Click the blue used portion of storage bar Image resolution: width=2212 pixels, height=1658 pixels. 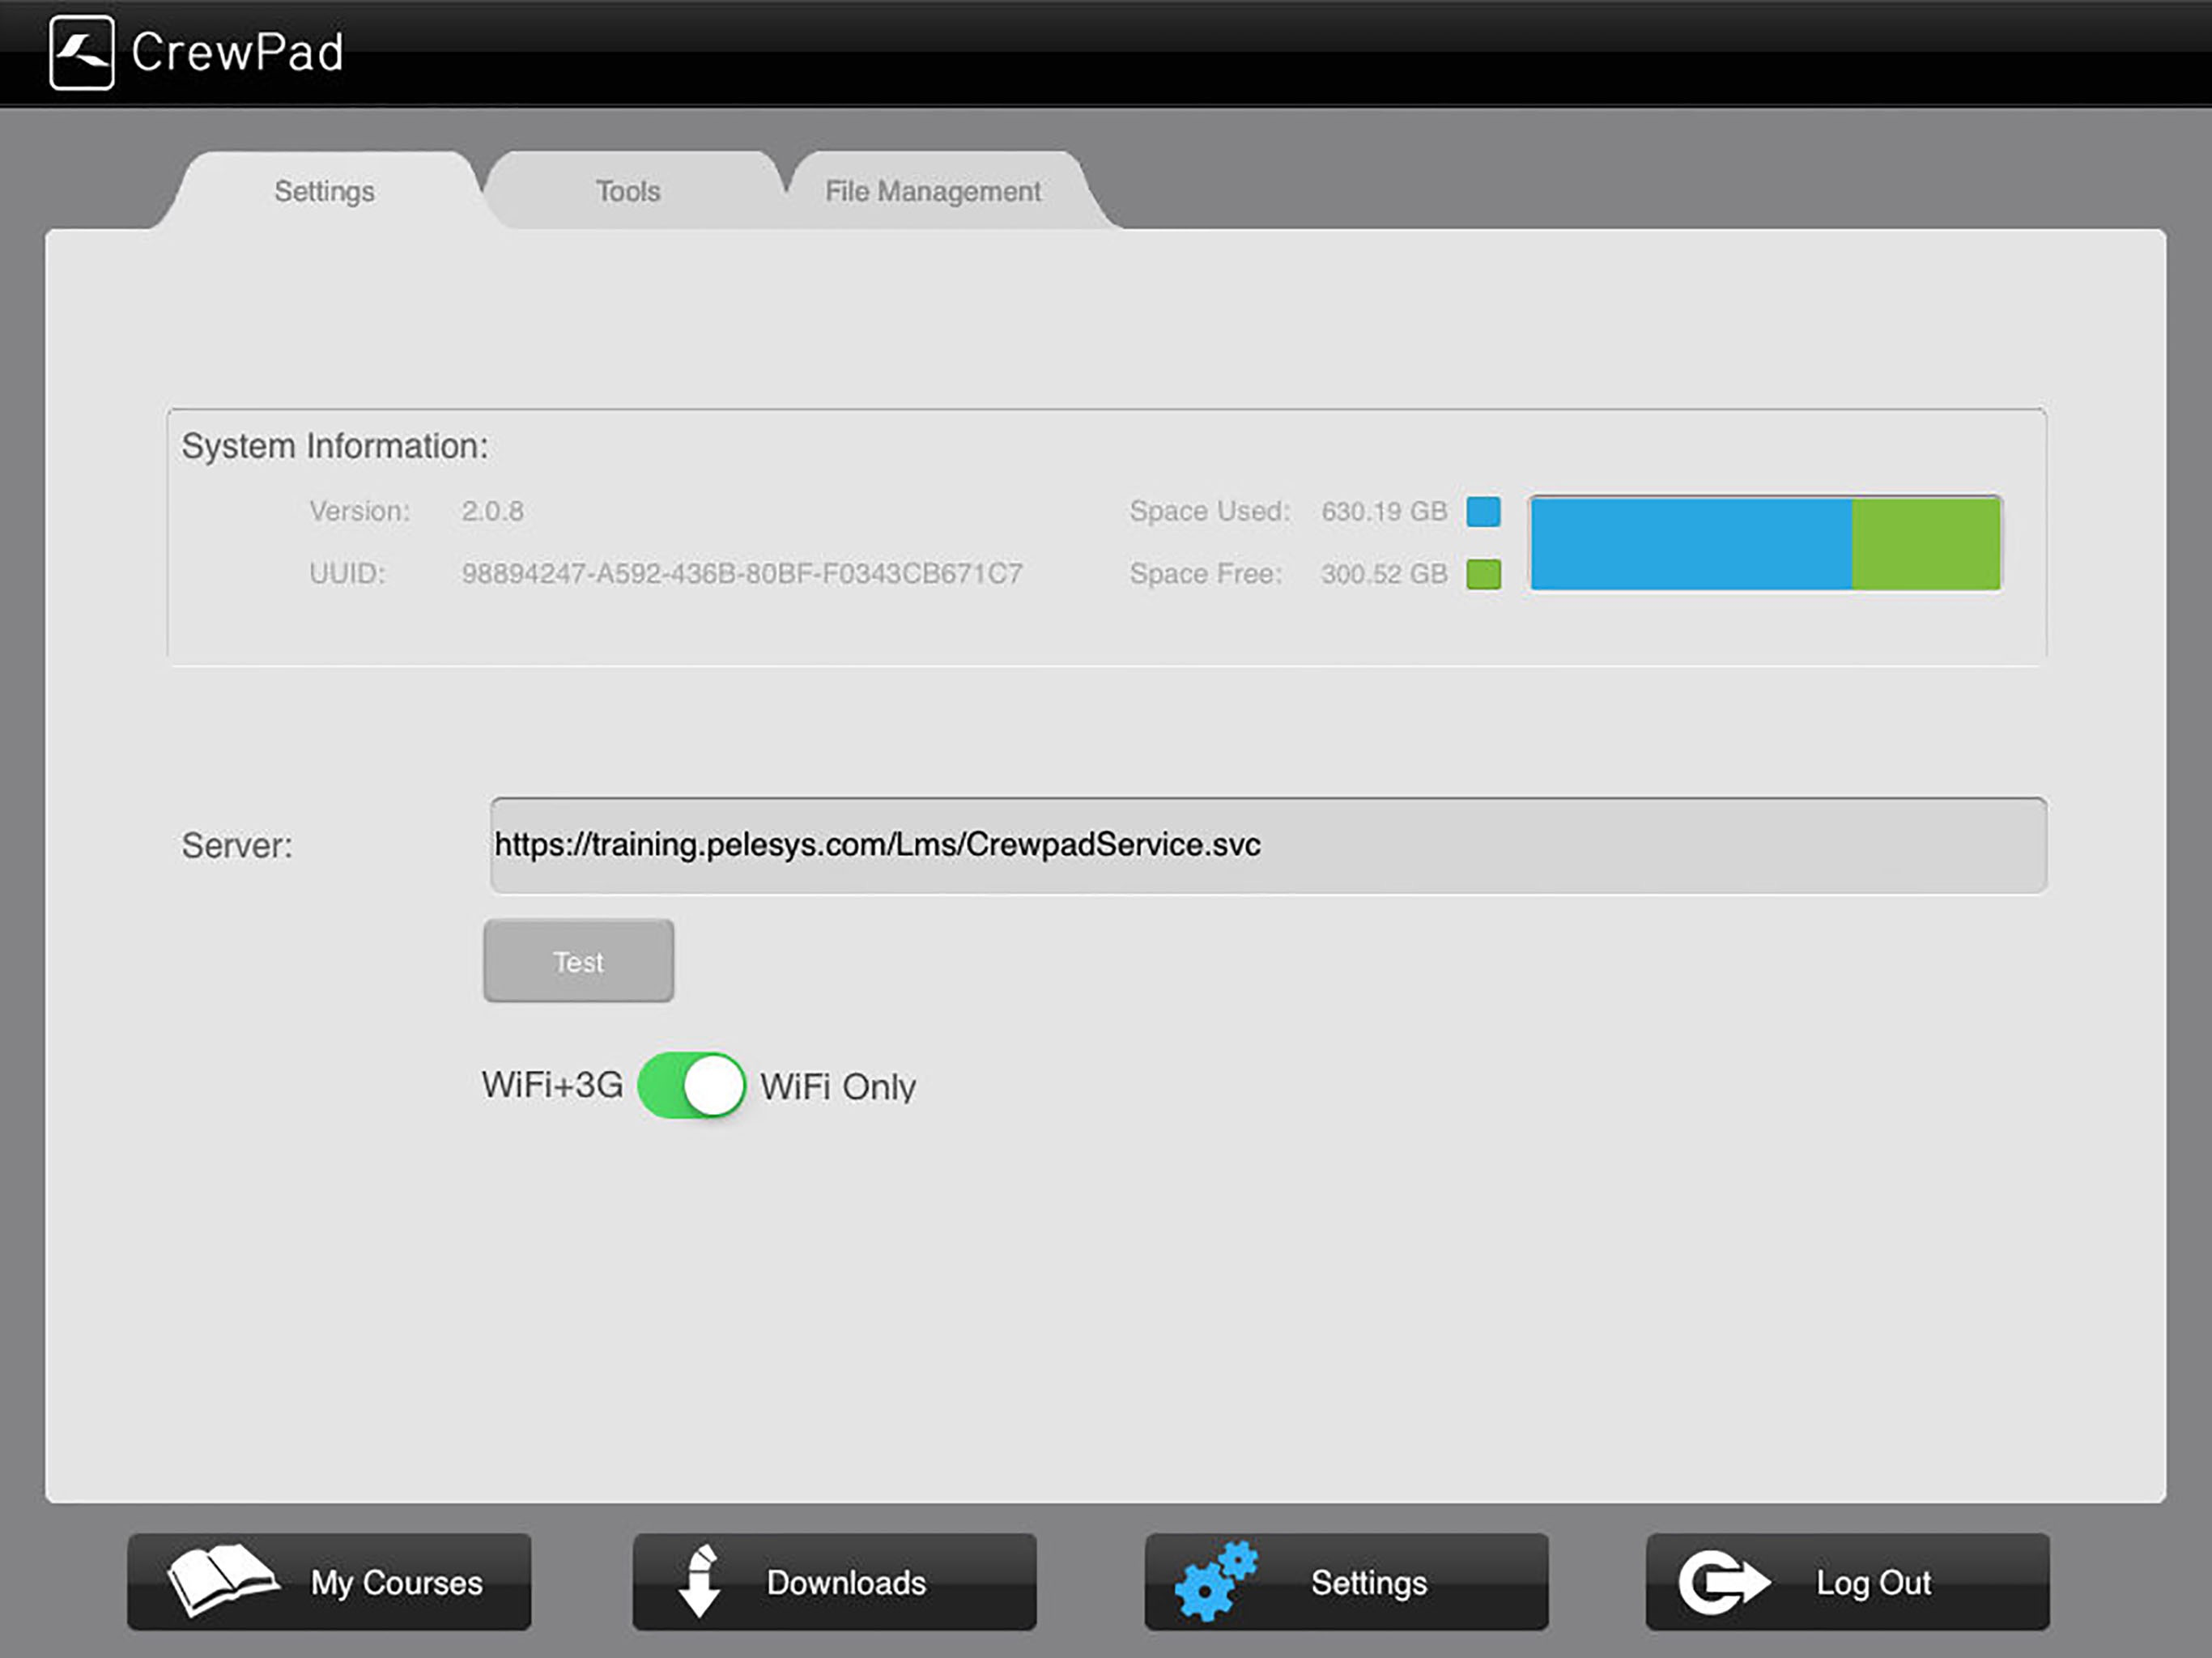[1690, 544]
